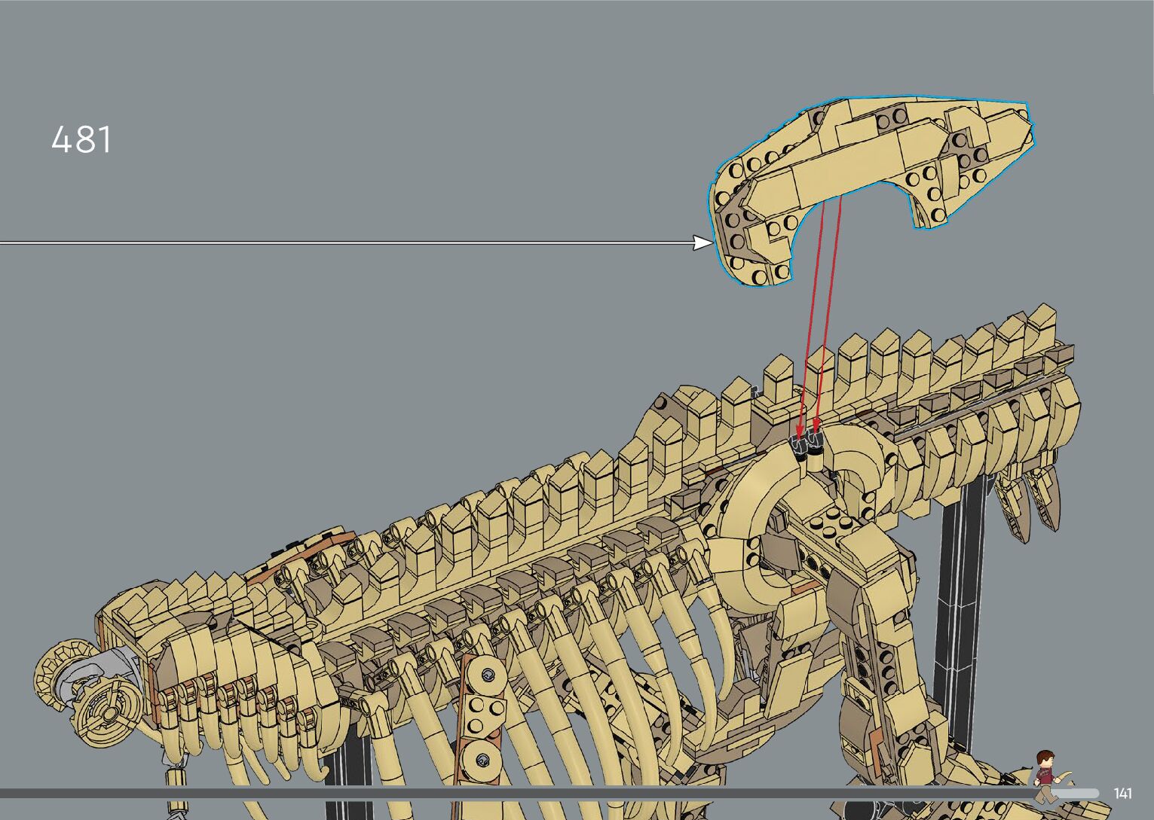Click the red placement guide arrows
The width and height of the screenshot is (1154, 820).
coord(819,316)
